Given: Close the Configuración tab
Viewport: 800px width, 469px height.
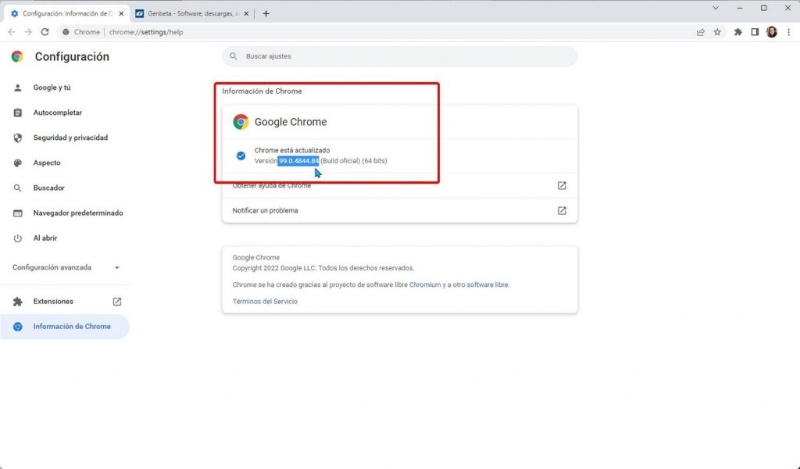Looking at the screenshot, I should click(121, 13).
